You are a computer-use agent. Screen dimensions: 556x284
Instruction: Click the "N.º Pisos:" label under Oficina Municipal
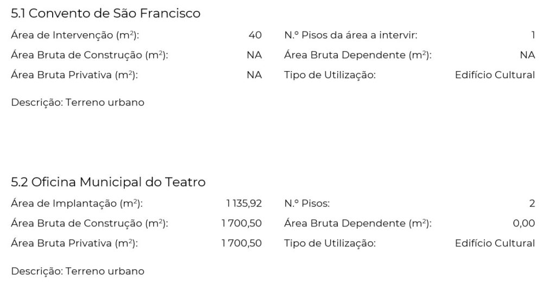pos(307,204)
